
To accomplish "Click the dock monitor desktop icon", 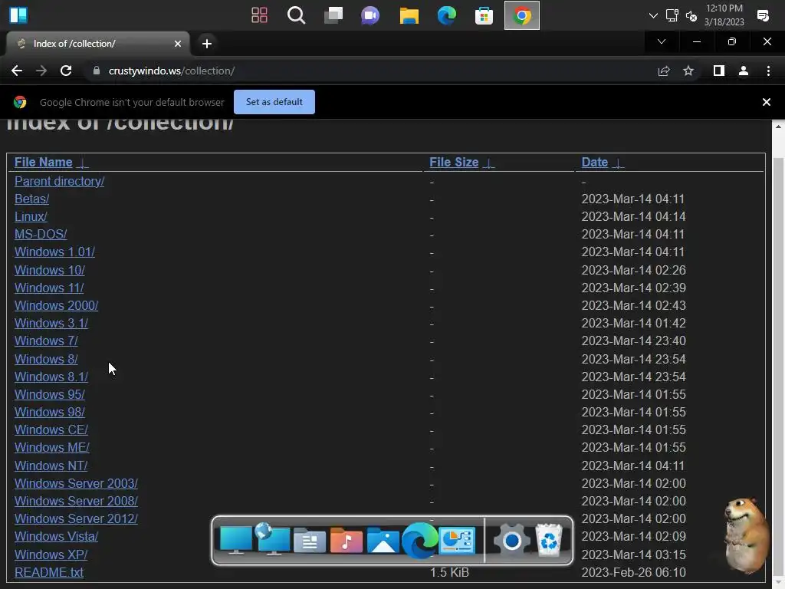I will click(x=236, y=541).
